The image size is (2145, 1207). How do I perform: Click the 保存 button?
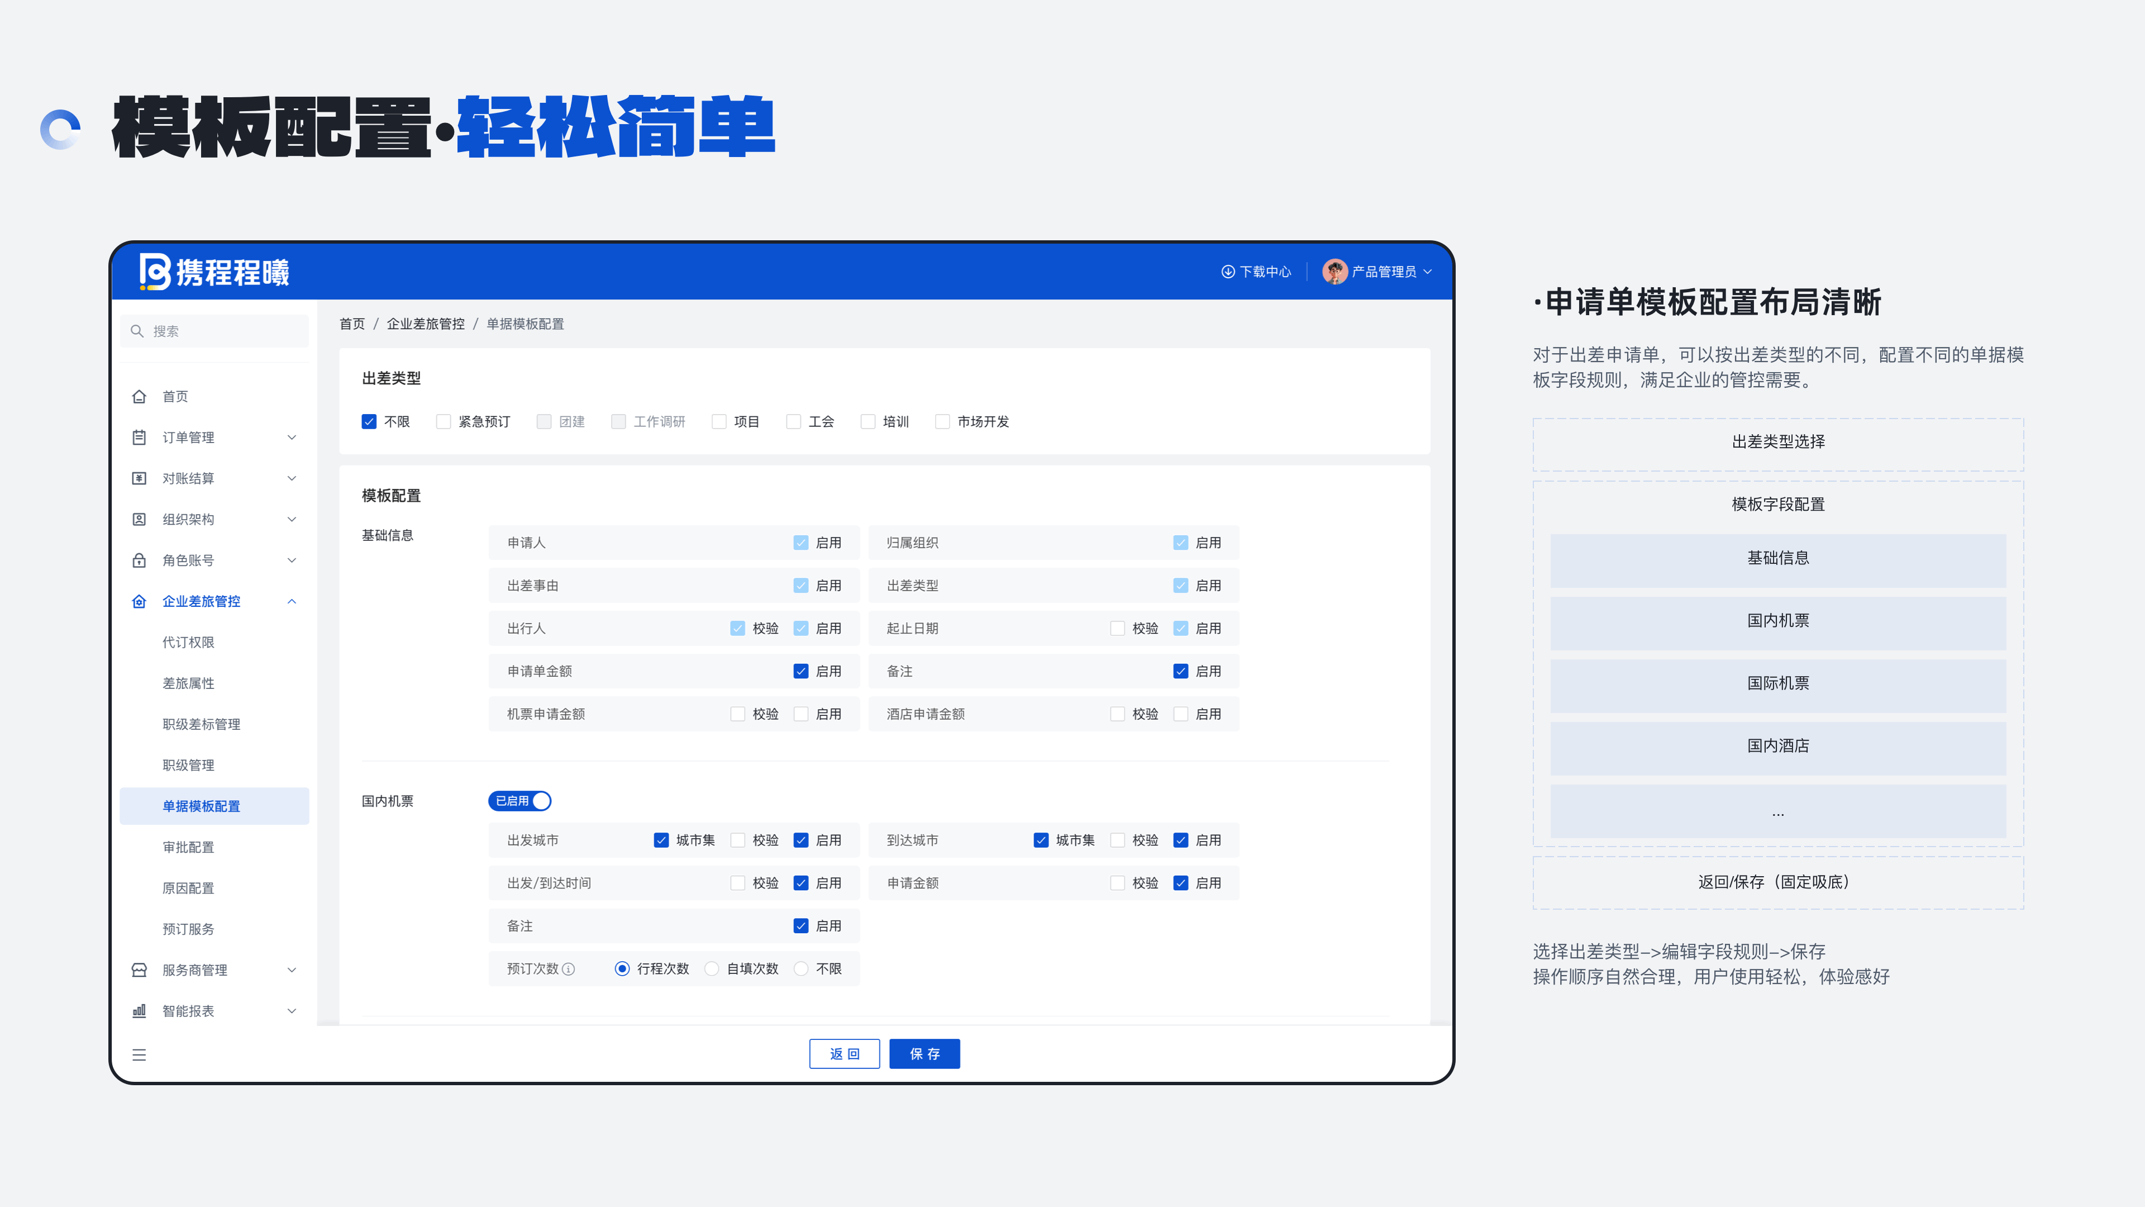click(x=924, y=1054)
